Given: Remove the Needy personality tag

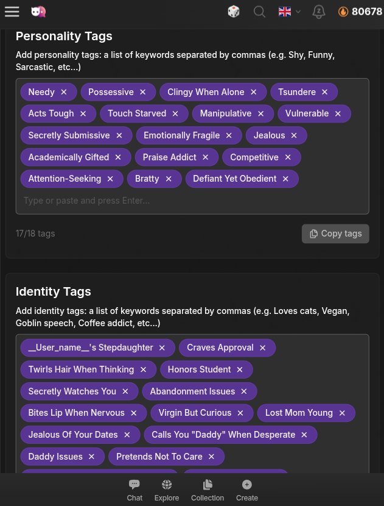Looking at the screenshot, I should pyautogui.click(x=64, y=92).
